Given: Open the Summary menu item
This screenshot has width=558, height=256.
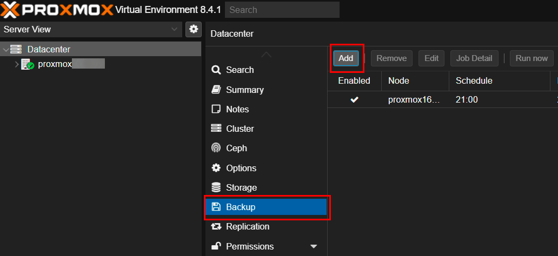Looking at the screenshot, I should point(245,90).
